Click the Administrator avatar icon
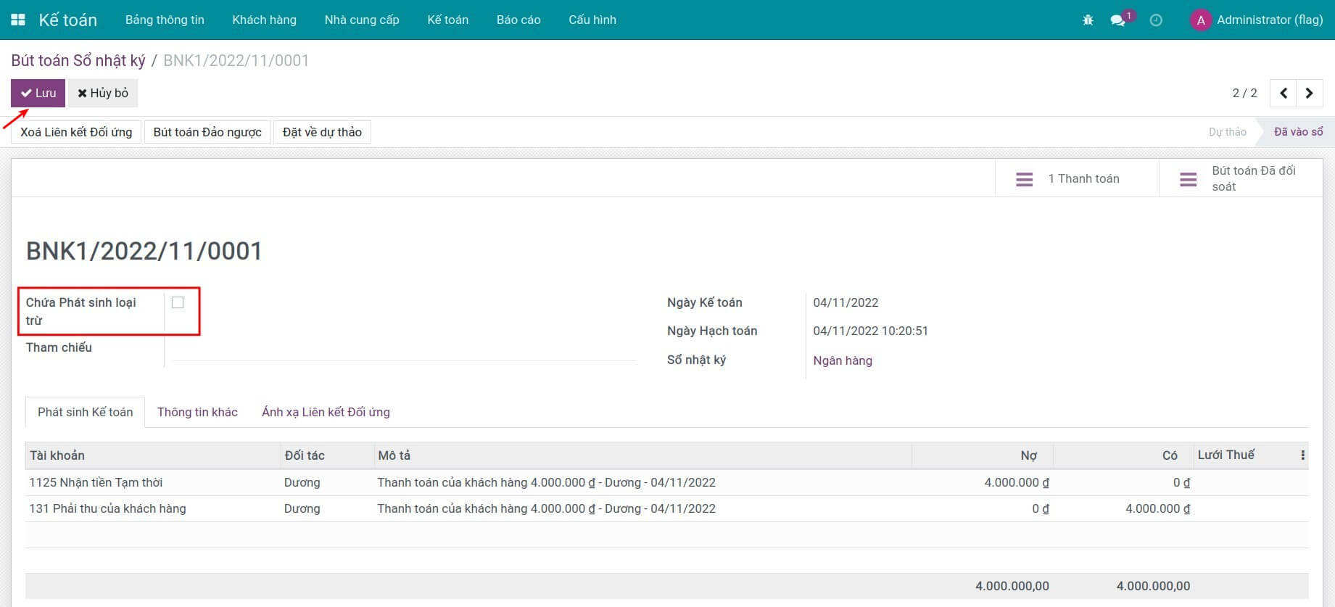The width and height of the screenshot is (1335, 607). [1201, 20]
